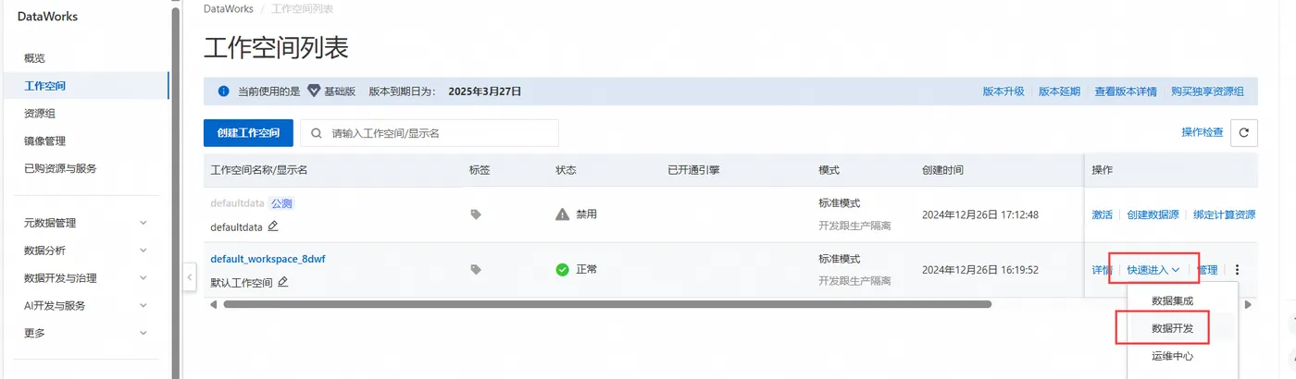Click the 操作检查 link
Image resolution: width=1296 pixels, height=379 pixels.
coord(1203,133)
